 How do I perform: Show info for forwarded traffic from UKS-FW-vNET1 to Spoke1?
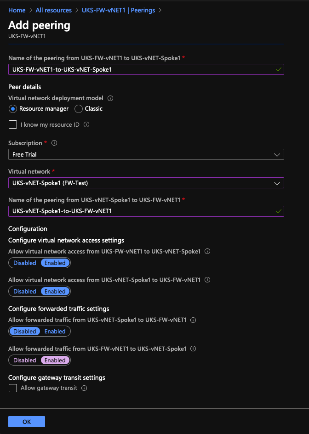[x=193, y=349]
